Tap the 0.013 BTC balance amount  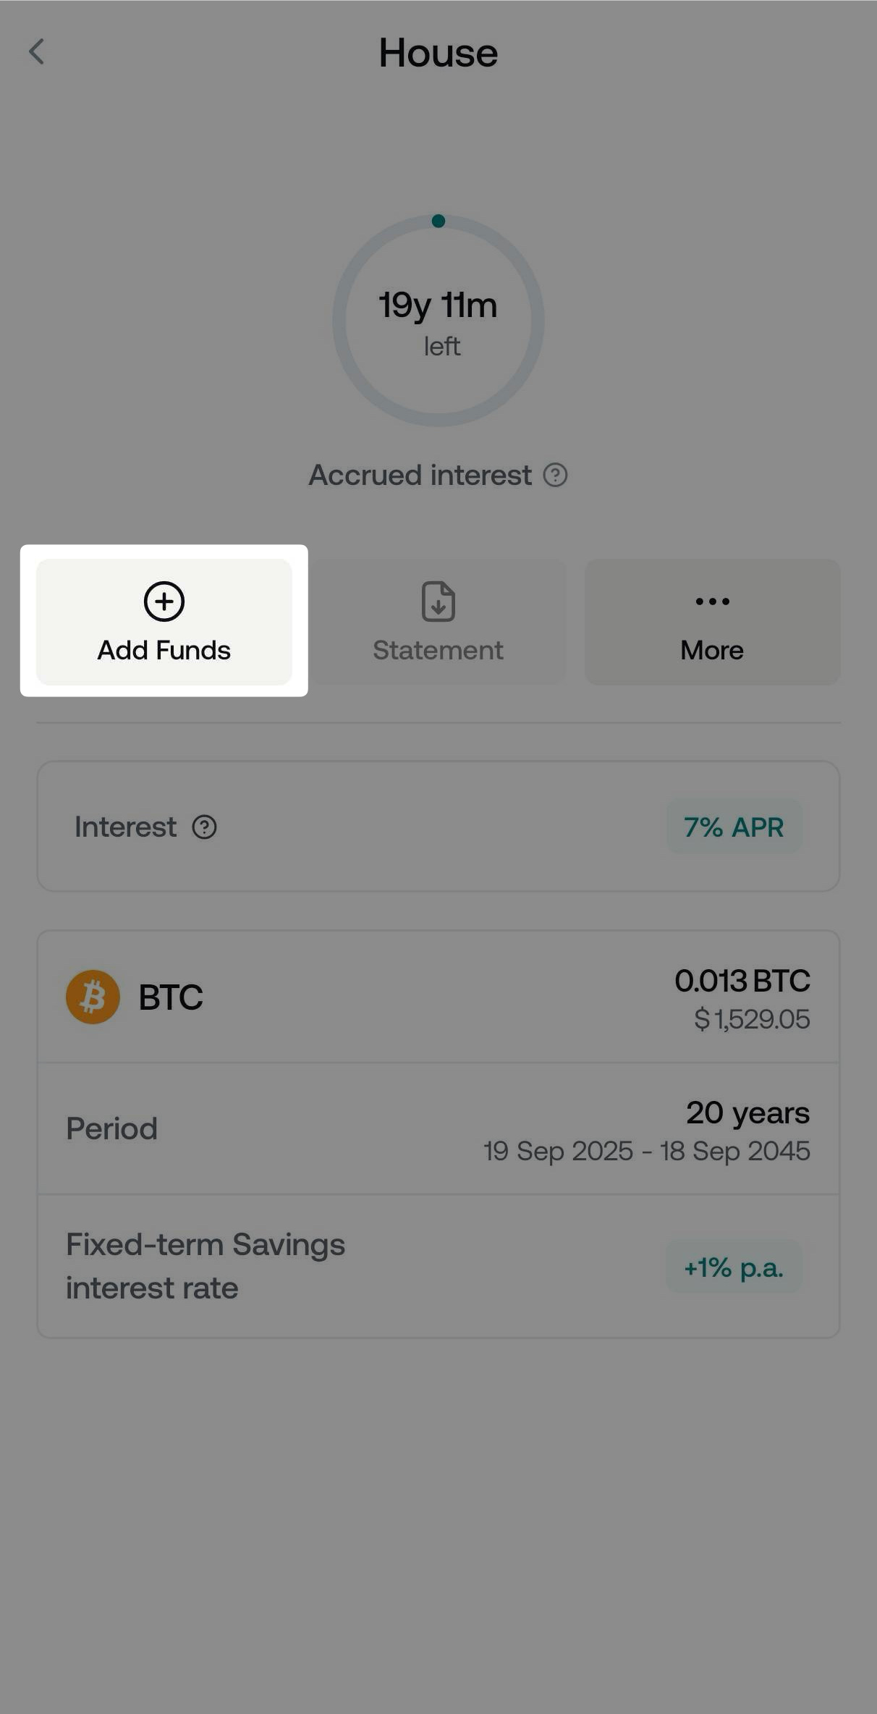[x=742, y=981]
